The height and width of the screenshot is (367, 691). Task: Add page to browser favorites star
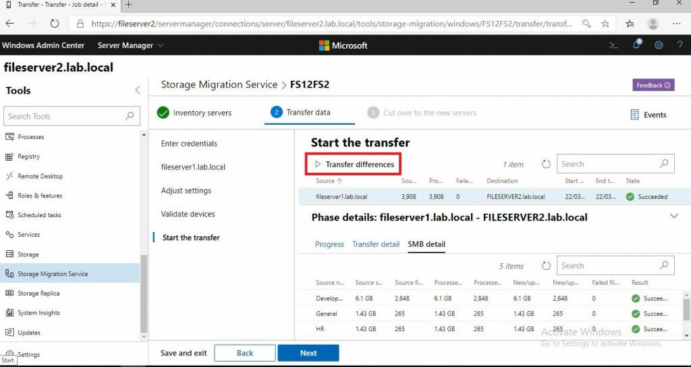coord(605,24)
